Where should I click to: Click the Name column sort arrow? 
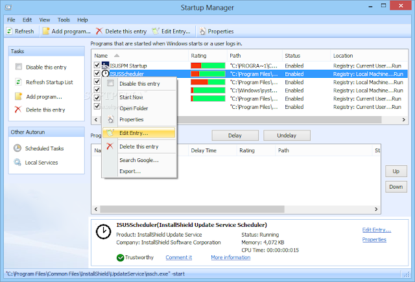pyautogui.click(x=117, y=56)
